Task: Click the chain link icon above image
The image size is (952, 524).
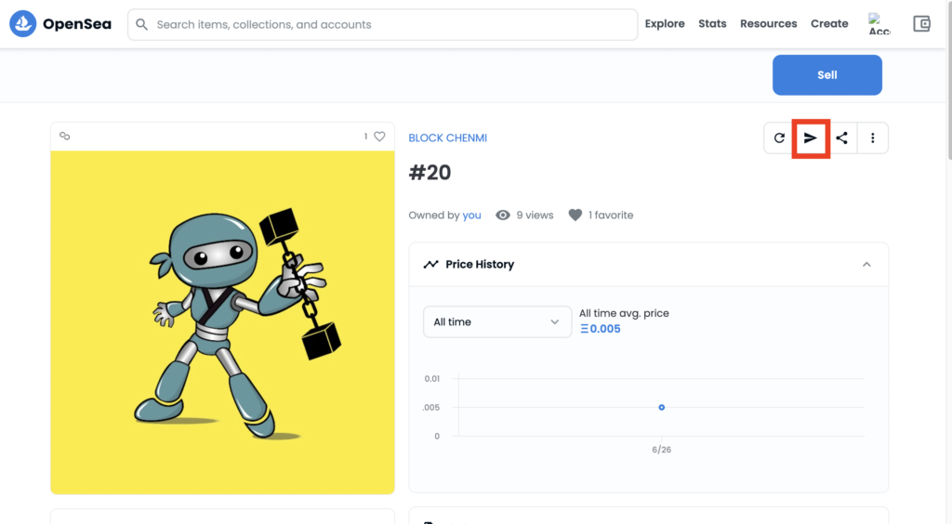Action: click(x=64, y=136)
